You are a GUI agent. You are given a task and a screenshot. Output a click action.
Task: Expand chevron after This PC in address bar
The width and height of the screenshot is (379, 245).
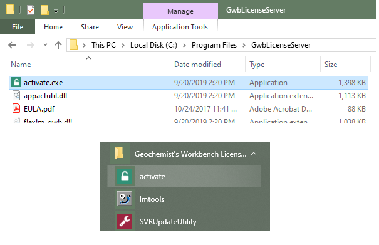click(123, 45)
